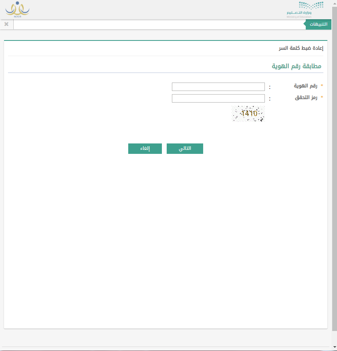Focus the رمز التحقق input field
The image size is (337, 351).
click(218, 99)
